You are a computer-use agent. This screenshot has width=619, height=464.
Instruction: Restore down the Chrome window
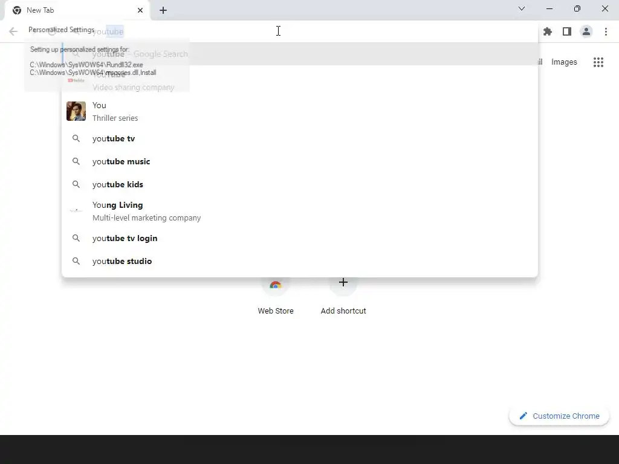[x=577, y=8]
